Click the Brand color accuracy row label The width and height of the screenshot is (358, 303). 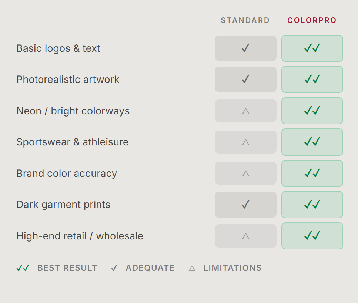(67, 174)
